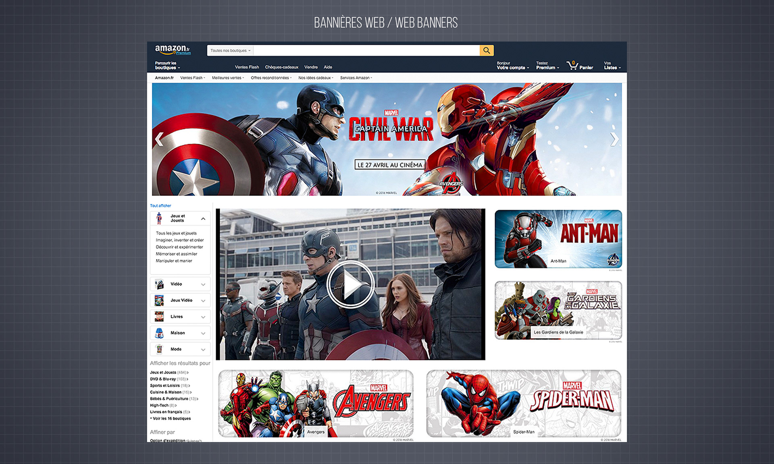Screen dimensions: 774x464
Task: Click the Amazon.fr Premium logo
Action: tap(171, 50)
